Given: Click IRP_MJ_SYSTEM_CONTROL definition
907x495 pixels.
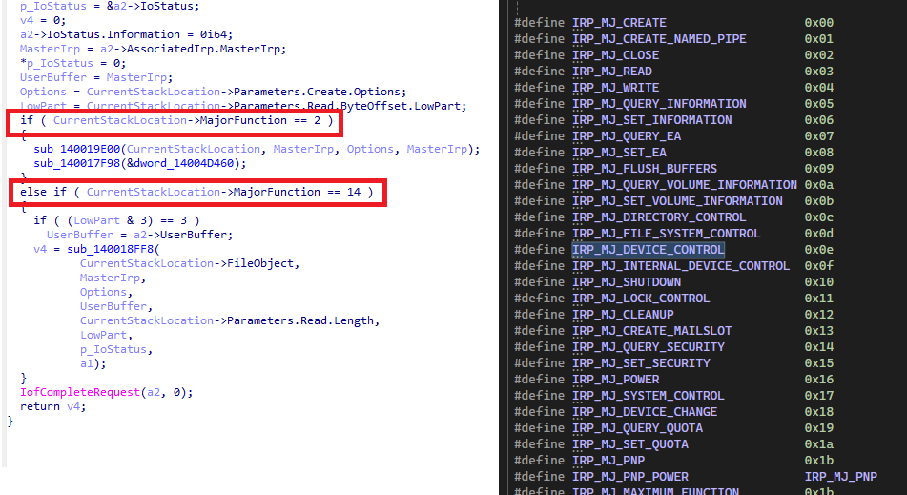Looking at the screenshot, I should (x=649, y=396).
